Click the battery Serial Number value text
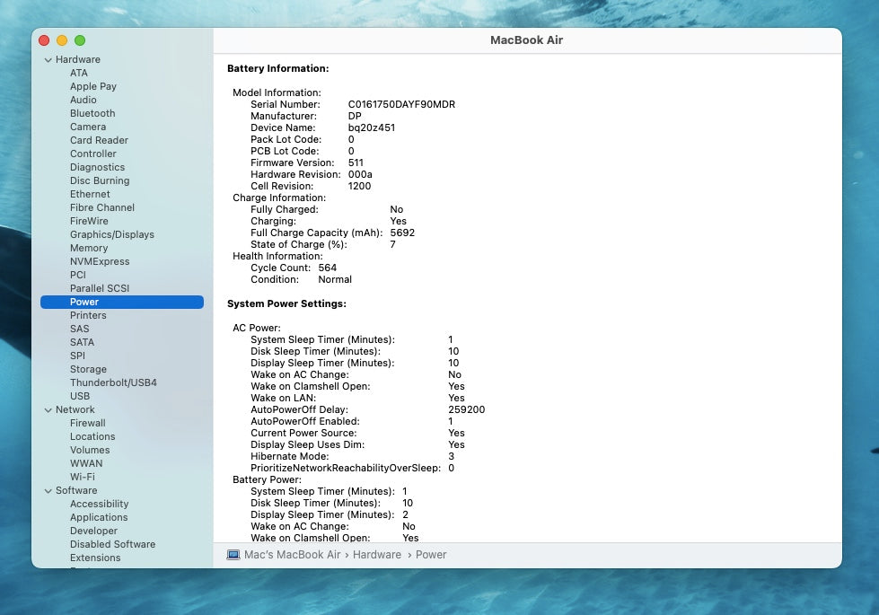Image resolution: width=879 pixels, height=615 pixels. [401, 104]
